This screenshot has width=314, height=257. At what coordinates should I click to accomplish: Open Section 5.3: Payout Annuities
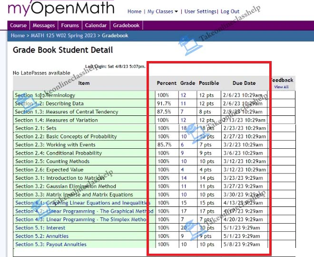[51, 244]
